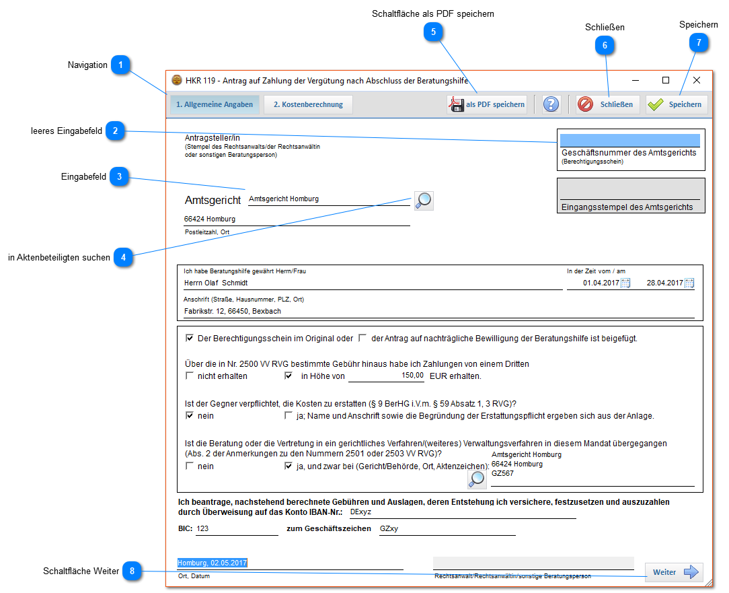Select the Allgemeine Angaben tab
The height and width of the screenshot is (593, 729).
tap(214, 104)
